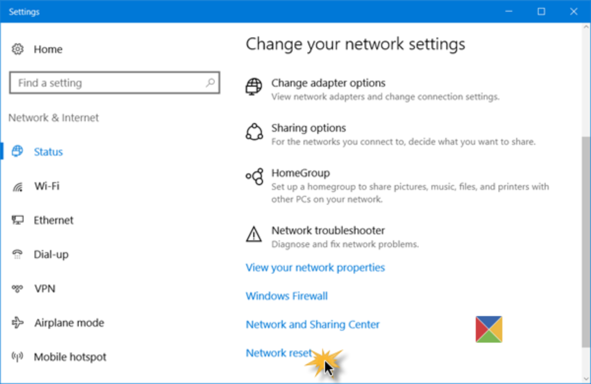
Task: Click the Ethernet monitor icon
Action: pos(18,220)
